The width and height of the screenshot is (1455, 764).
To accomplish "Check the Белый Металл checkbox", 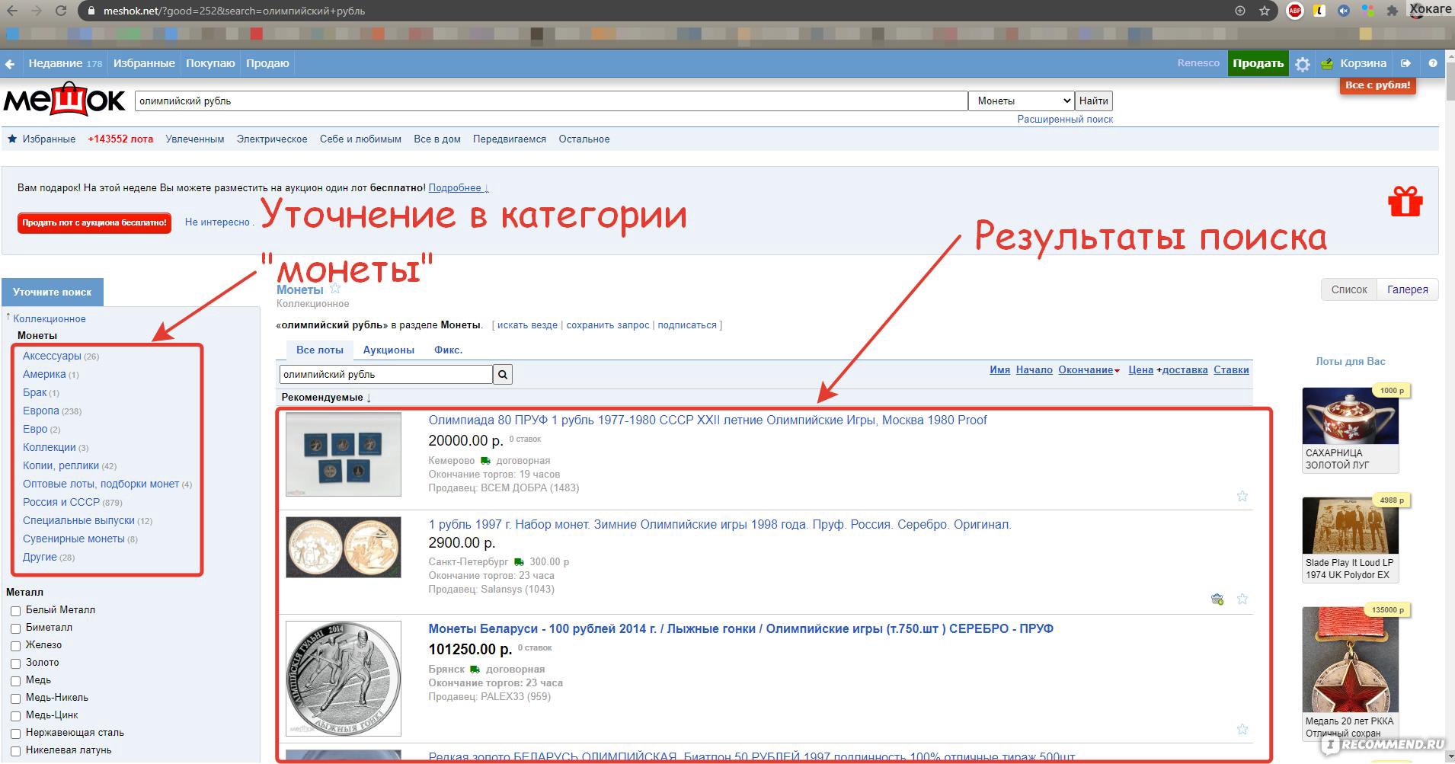I will pos(15,611).
